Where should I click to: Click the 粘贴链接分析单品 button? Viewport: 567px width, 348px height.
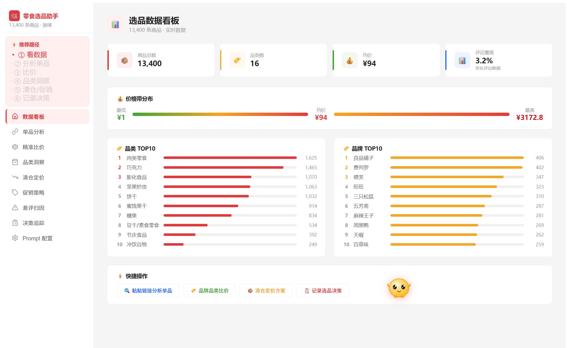pos(148,291)
